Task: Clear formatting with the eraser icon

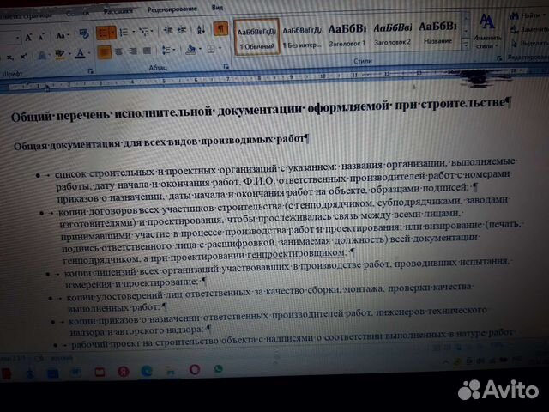Action: [84, 34]
